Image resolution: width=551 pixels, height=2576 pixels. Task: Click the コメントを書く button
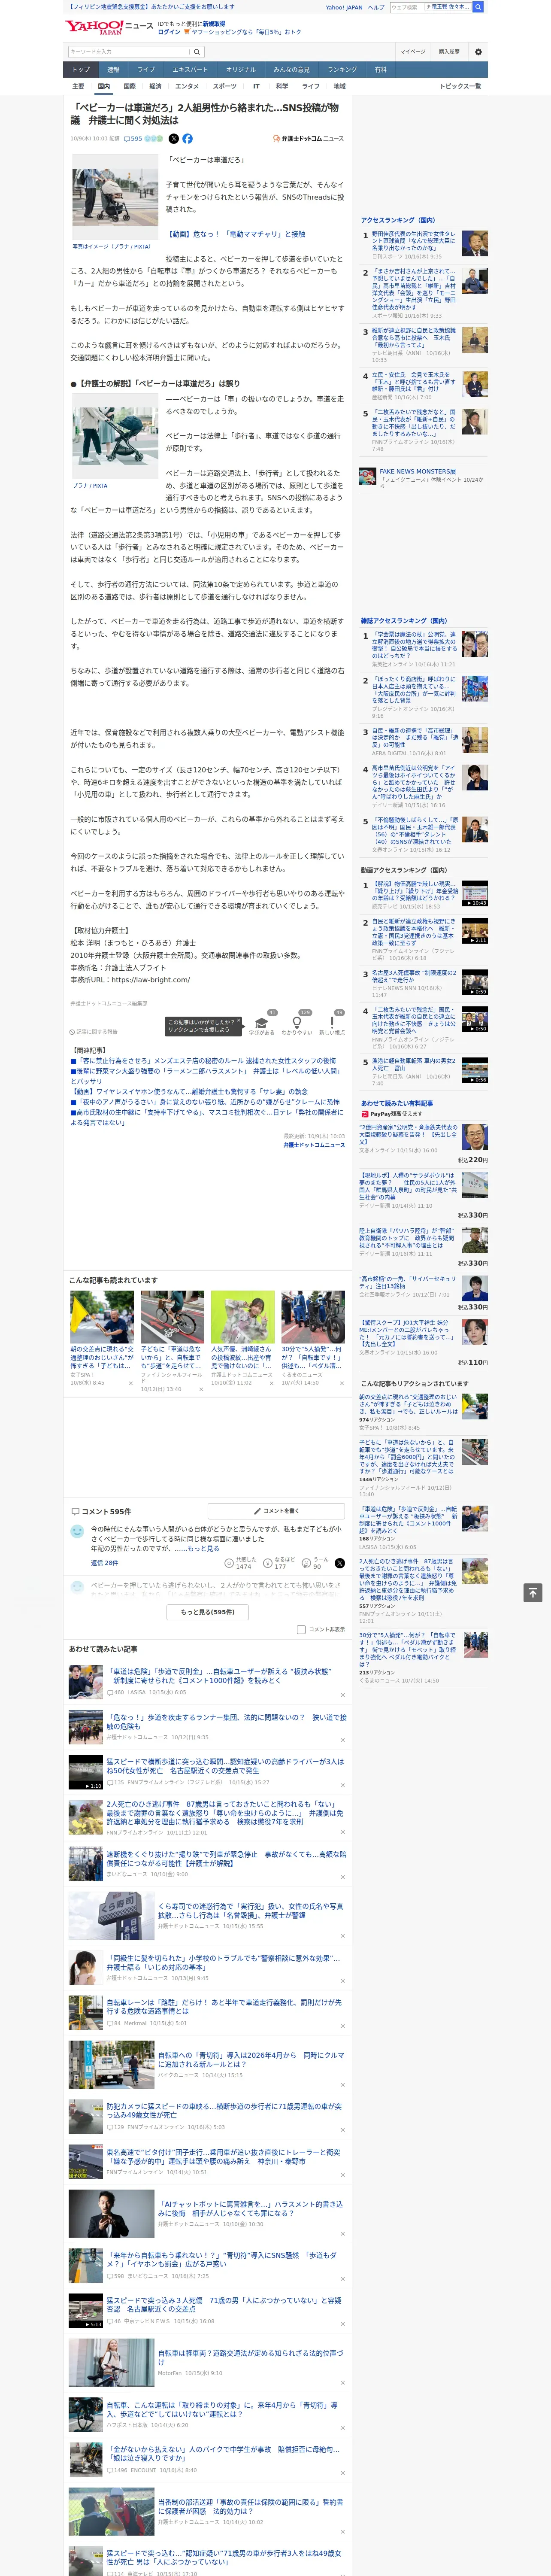point(276,1511)
